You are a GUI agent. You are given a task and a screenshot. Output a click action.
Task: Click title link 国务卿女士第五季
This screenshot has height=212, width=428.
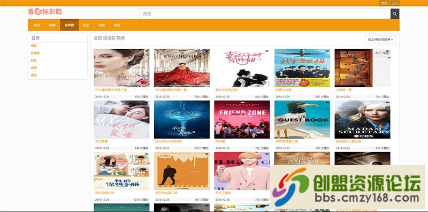tap(348, 141)
